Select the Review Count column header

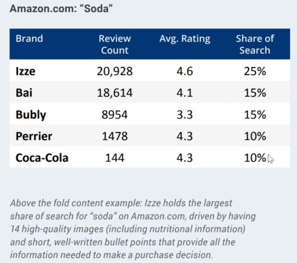115,44
